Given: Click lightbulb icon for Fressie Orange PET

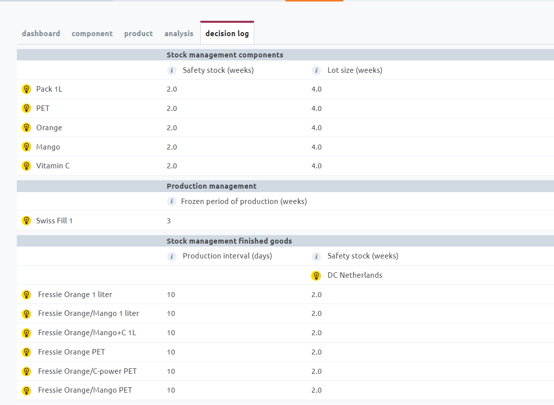Looking at the screenshot, I should (x=26, y=352).
